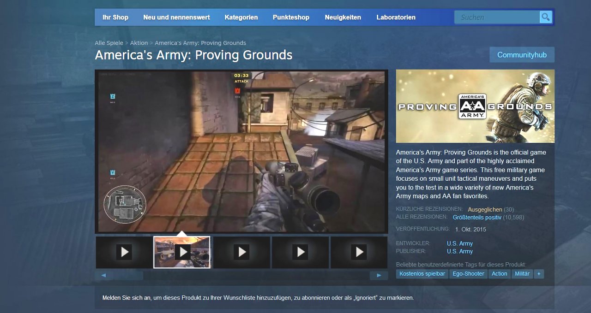Click the America's Army: Proving Grounds page title

[x=193, y=55]
